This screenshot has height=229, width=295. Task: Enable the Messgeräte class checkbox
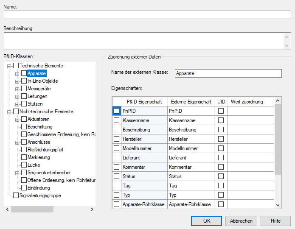pos(24,89)
